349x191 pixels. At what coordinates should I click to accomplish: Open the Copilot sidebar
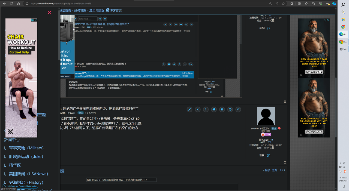334,4
